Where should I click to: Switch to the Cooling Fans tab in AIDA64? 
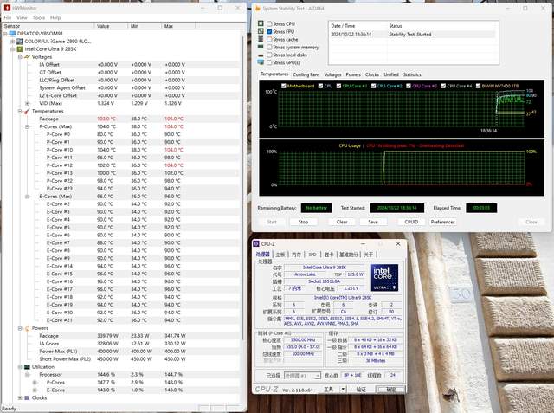[306, 74]
